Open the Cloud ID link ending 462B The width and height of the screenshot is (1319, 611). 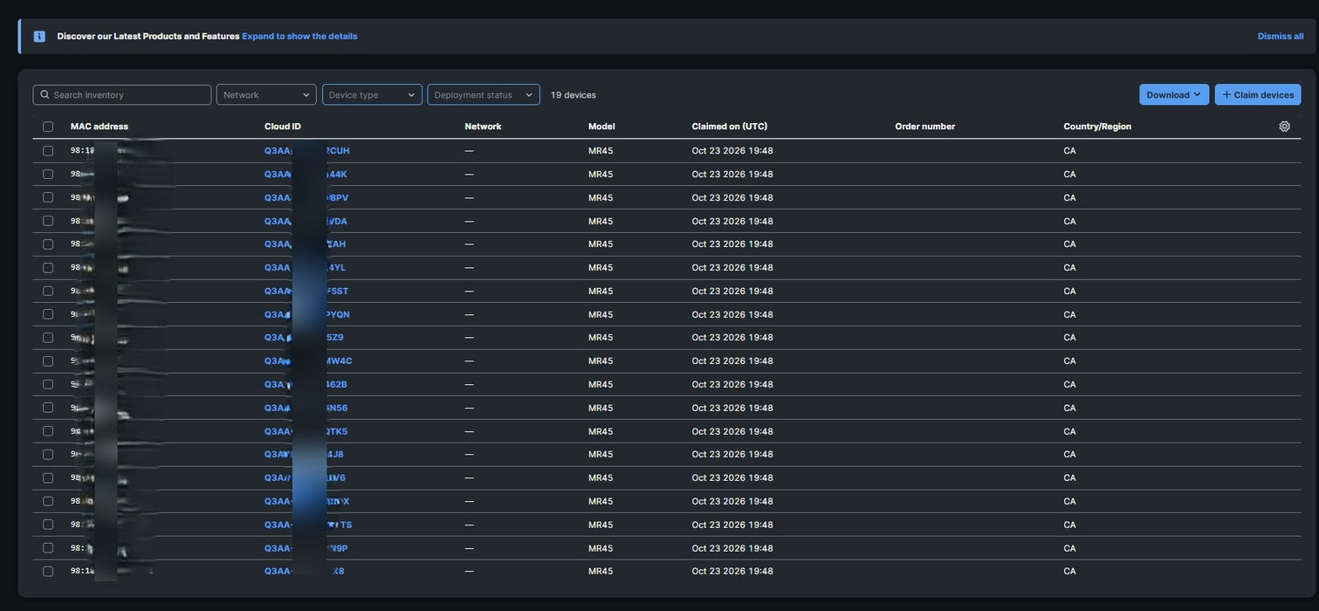point(306,384)
